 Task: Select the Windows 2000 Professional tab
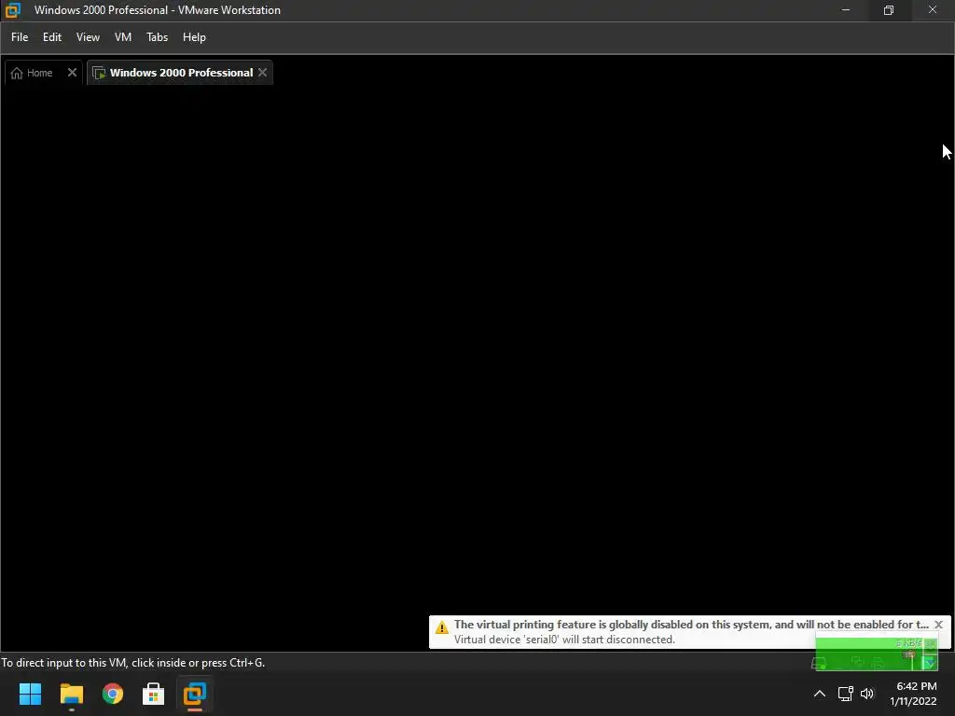click(181, 73)
